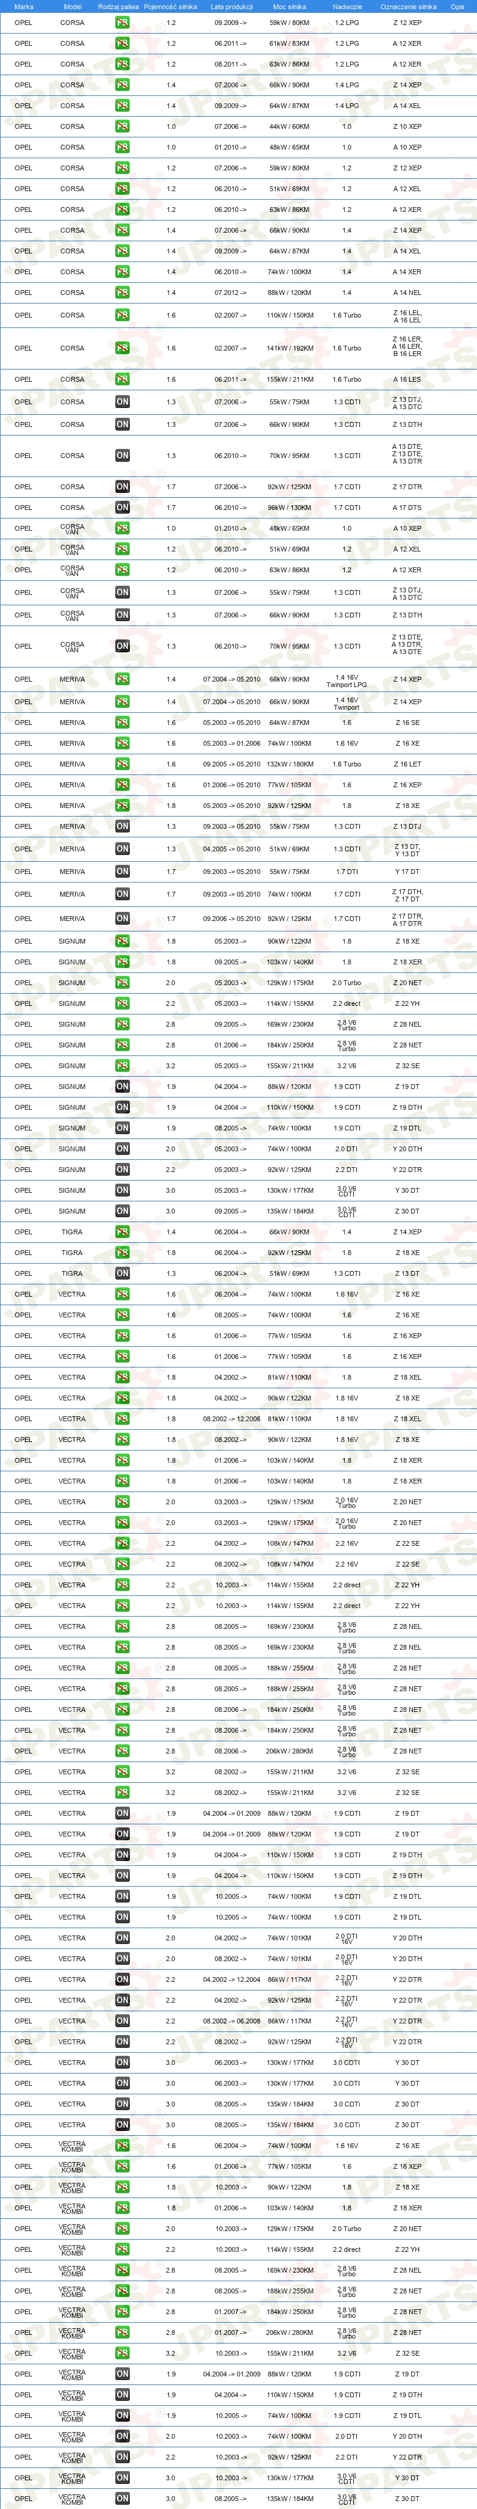This screenshot has width=477, height=2509.
Task: Click the Pojemność silnika column header
Action: [x=170, y=7]
